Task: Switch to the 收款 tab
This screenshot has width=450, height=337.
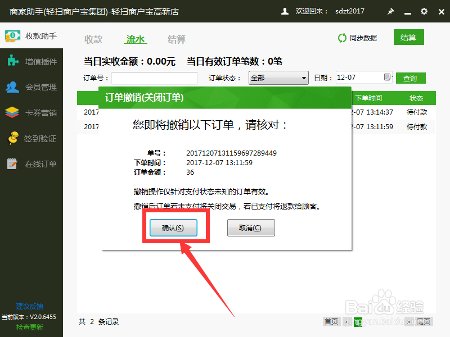Action: click(x=93, y=39)
